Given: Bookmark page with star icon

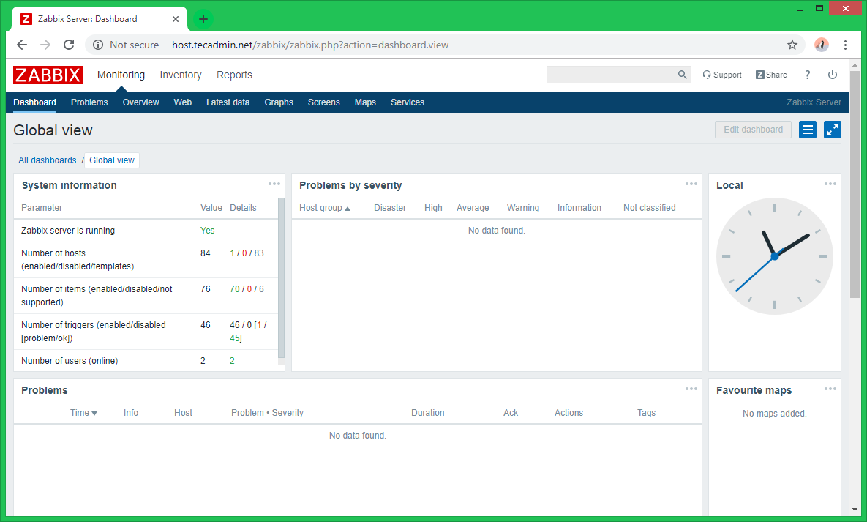Looking at the screenshot, I should coord(792,45).
